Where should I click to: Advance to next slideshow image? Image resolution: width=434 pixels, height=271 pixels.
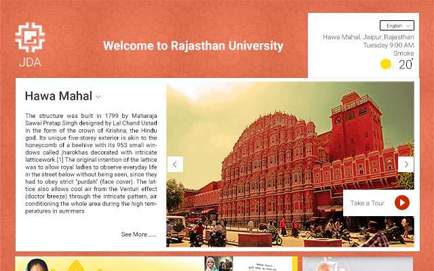(406, 164)
